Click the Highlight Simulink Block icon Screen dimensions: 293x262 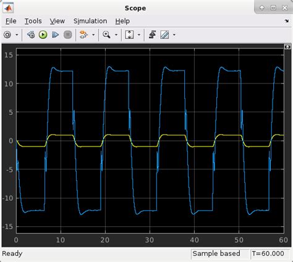click(x=83, y=35)
